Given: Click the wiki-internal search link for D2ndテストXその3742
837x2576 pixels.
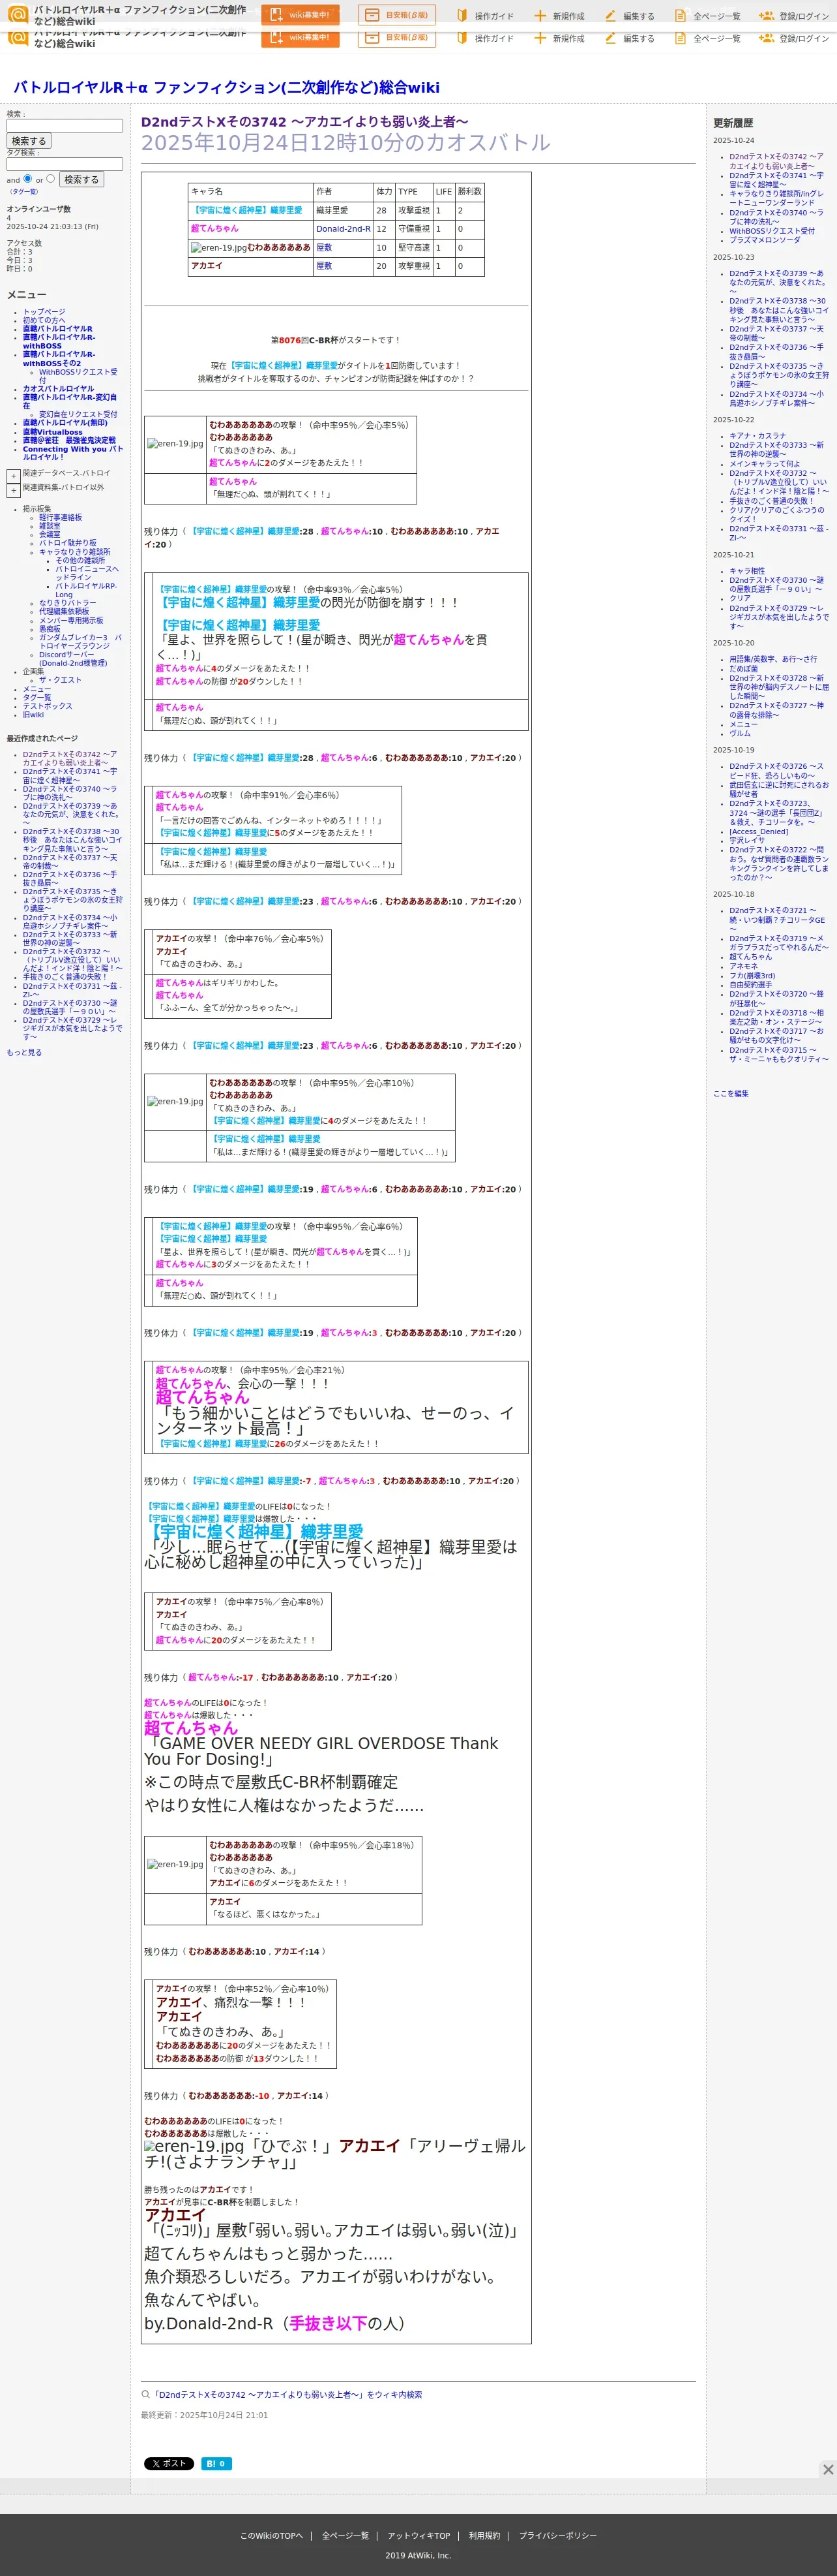Looking at the screenshot, I should pyautogui.click(x=287, y=2395).
